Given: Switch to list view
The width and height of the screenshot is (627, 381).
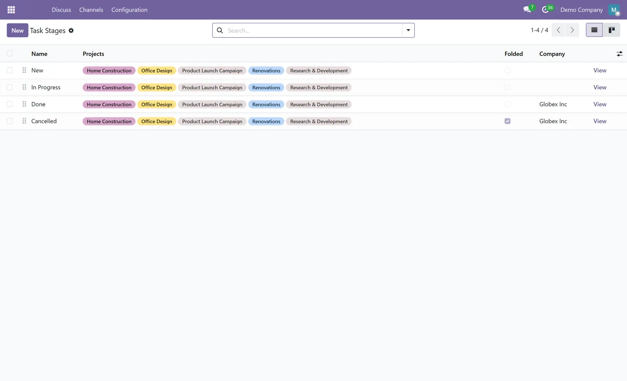Looking at the screenshot, I should (594, 30).
